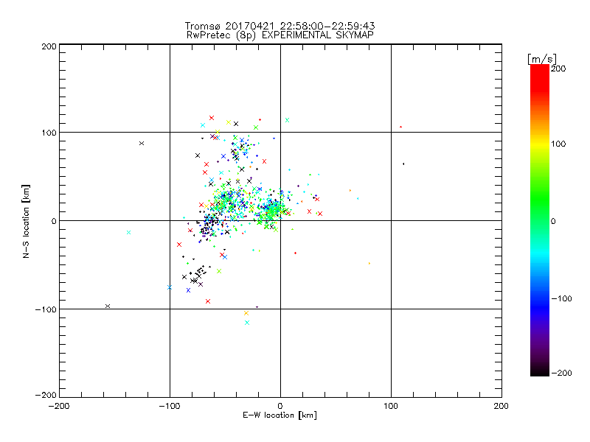
Task: Click the y-axis tick label '-100'
Action: coord(46,309)
